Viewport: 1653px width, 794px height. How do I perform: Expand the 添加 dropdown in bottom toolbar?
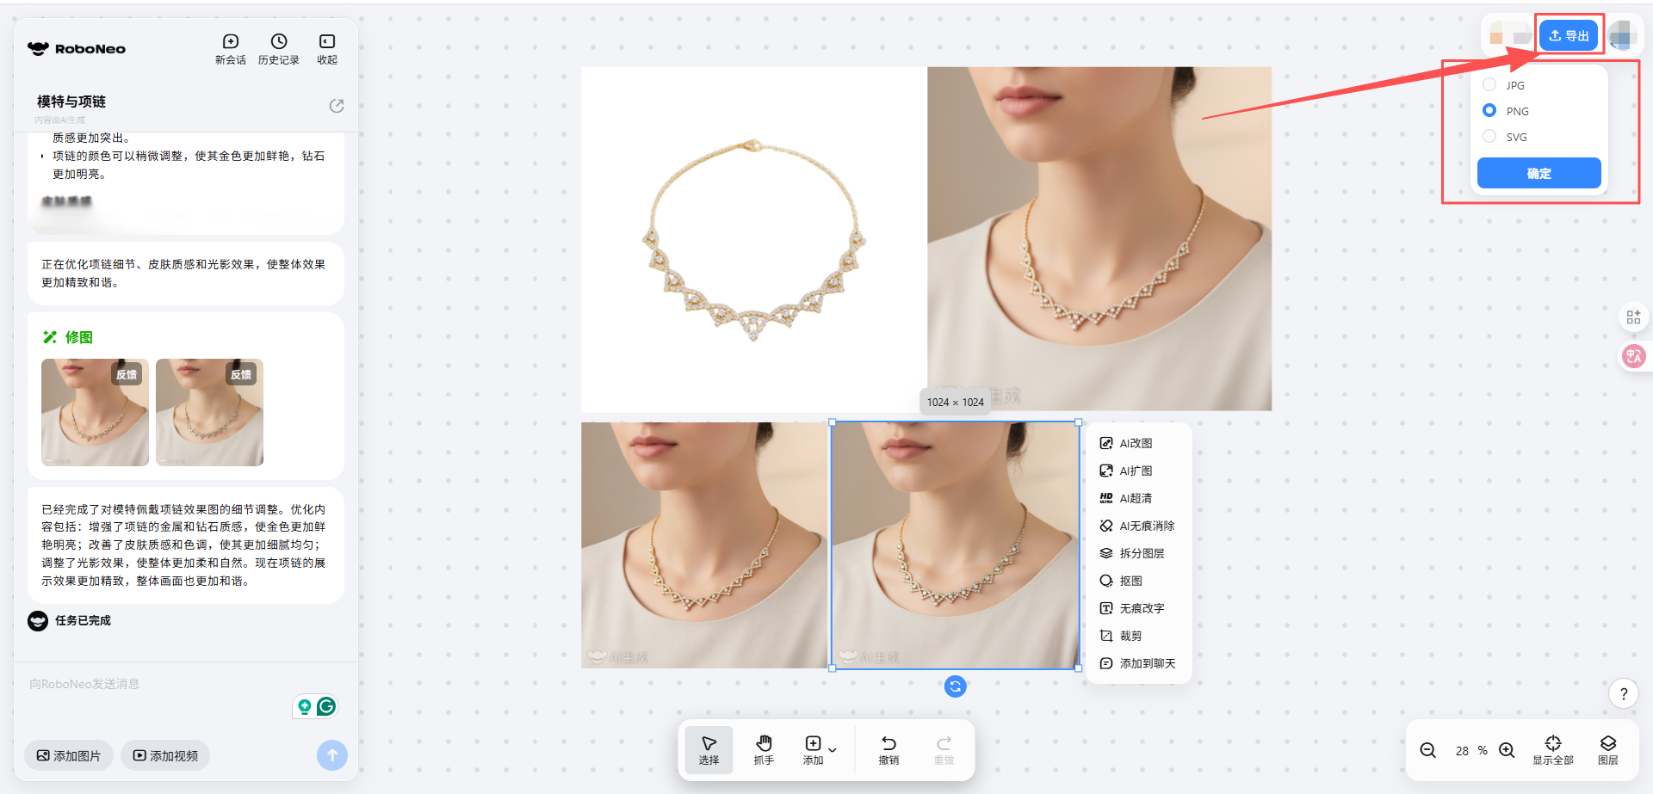coord(832,750)
